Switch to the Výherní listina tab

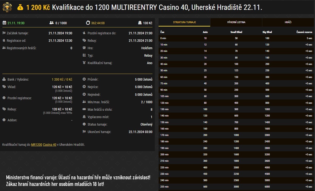pyautogui.click(x=236, y=22)
